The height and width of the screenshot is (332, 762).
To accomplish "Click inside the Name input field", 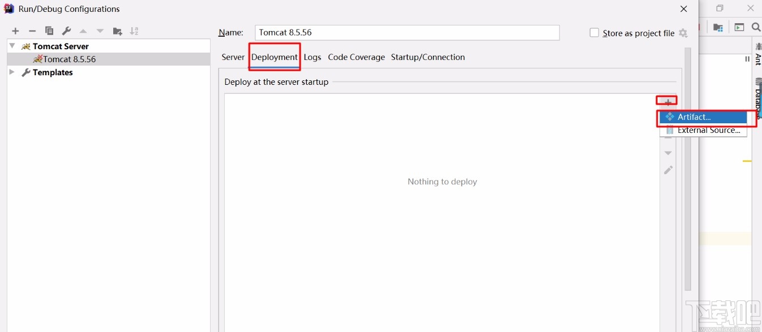I will [x=406, y=32].
